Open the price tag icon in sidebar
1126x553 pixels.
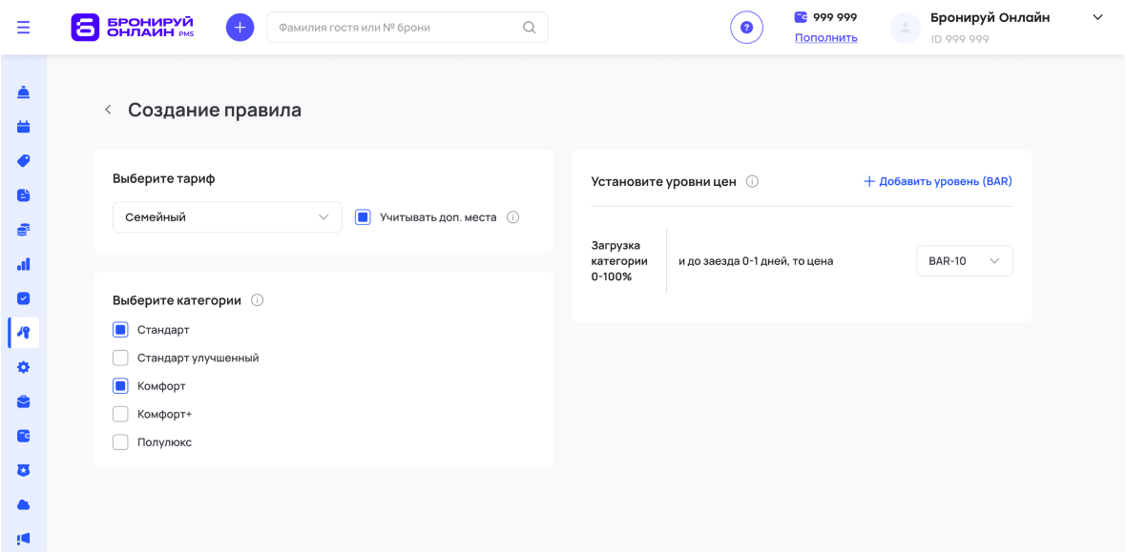pos(24,161)
